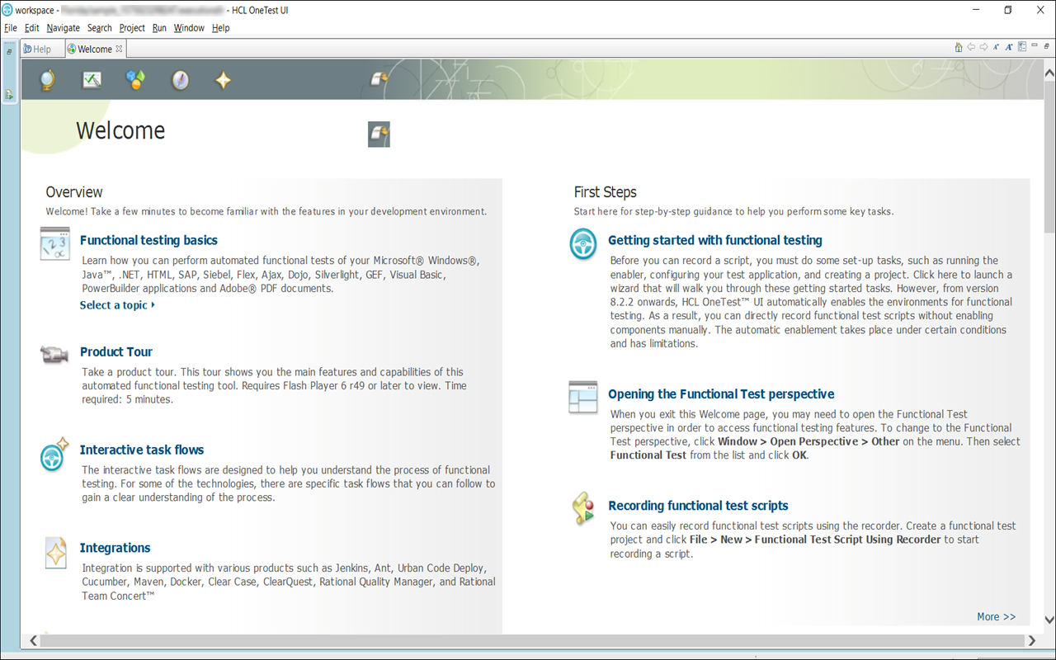The image size is (1056, 660).
Task: Open the Project menu
Action: coord(132,28)
